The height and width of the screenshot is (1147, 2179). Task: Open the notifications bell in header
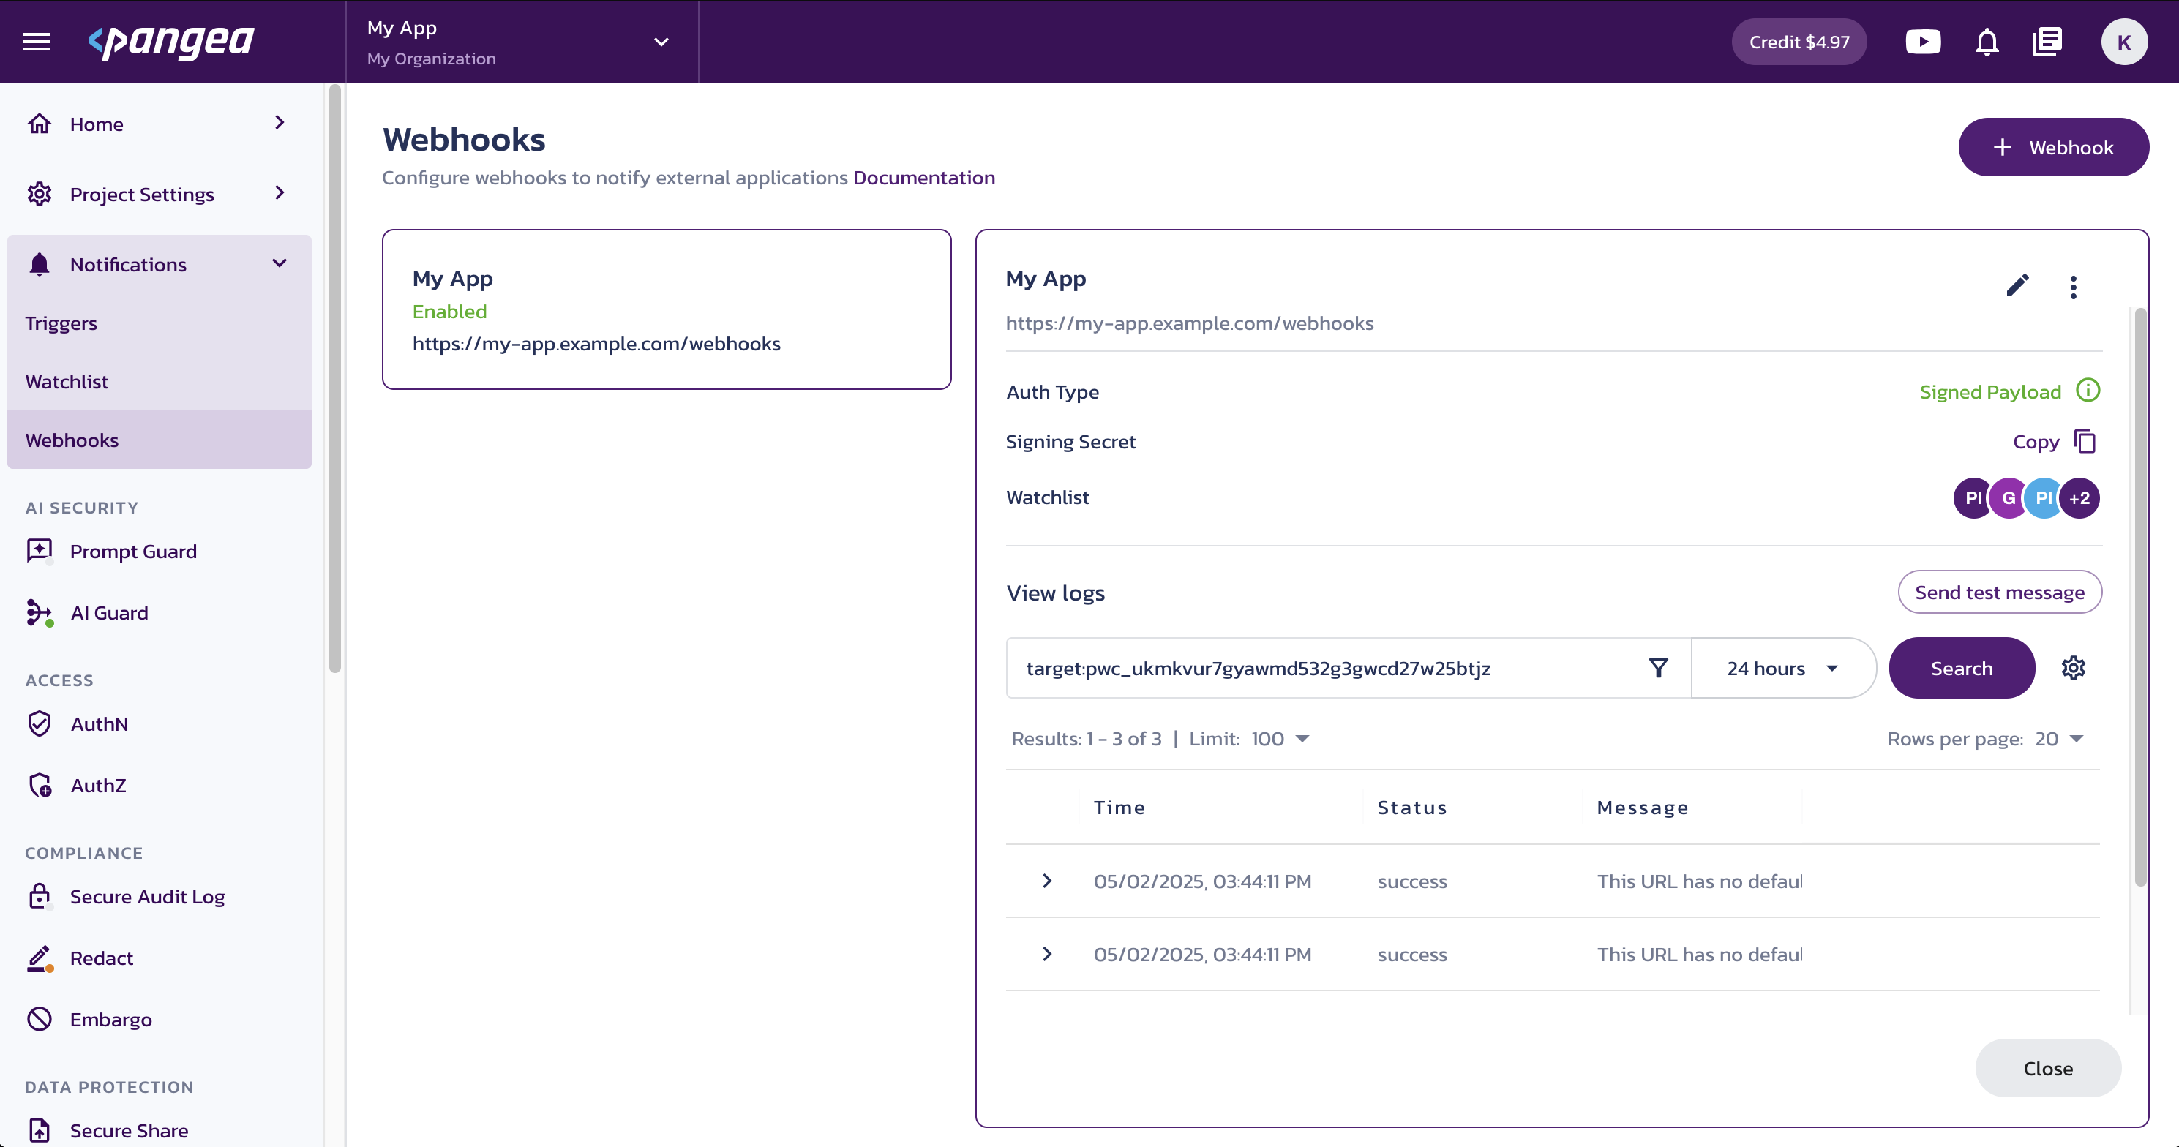click(x=1986, y=42)
